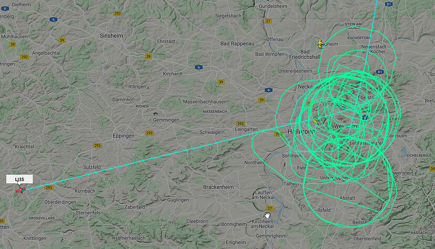Click the Brackenheim town label

219,187
